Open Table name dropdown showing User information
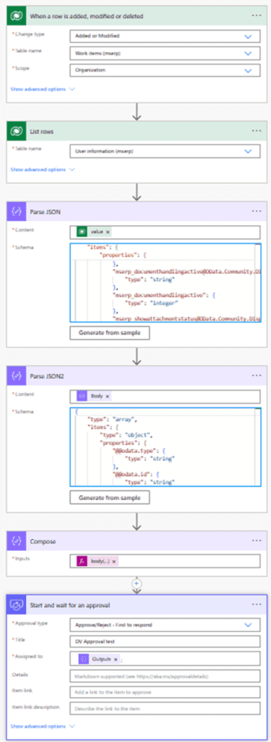This screenshot has width=271, height=742. (x=165, y=151)
